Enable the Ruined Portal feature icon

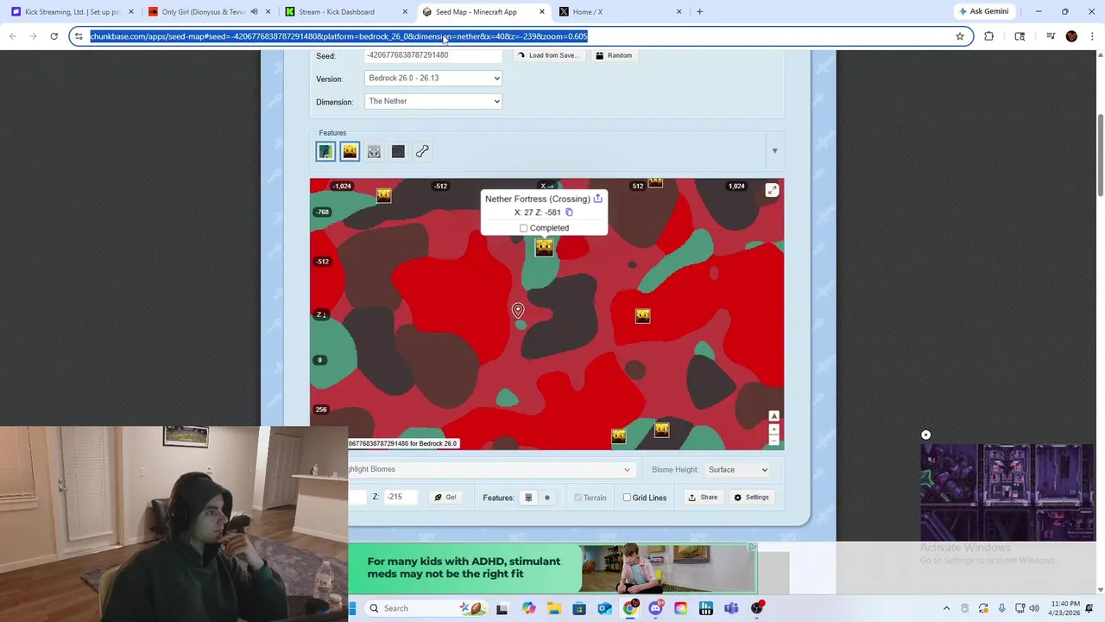pyautogui.click(x=398, y=152)
